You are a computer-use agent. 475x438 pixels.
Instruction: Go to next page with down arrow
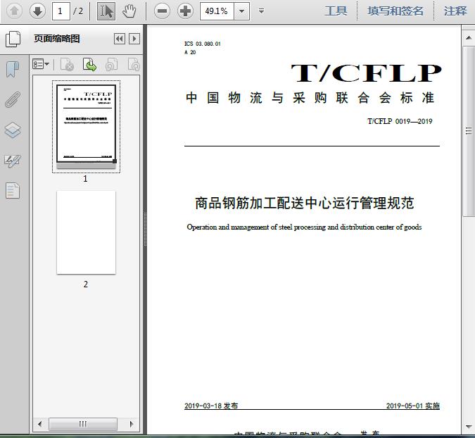point(37,11)
